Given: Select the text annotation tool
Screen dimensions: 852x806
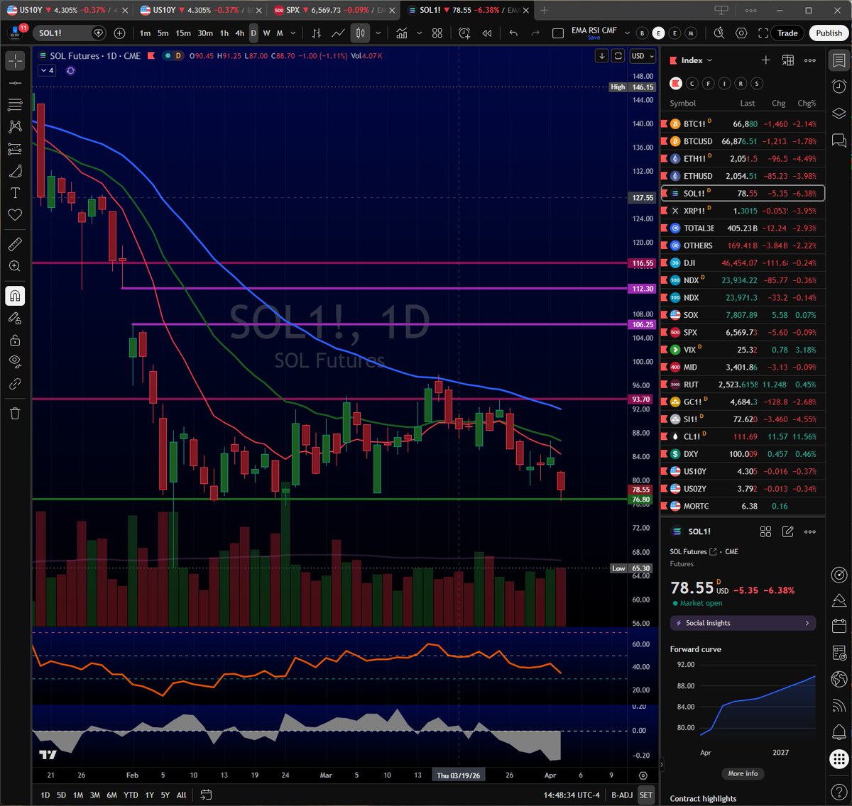Looking at the screenshot, I should point(15,193).
